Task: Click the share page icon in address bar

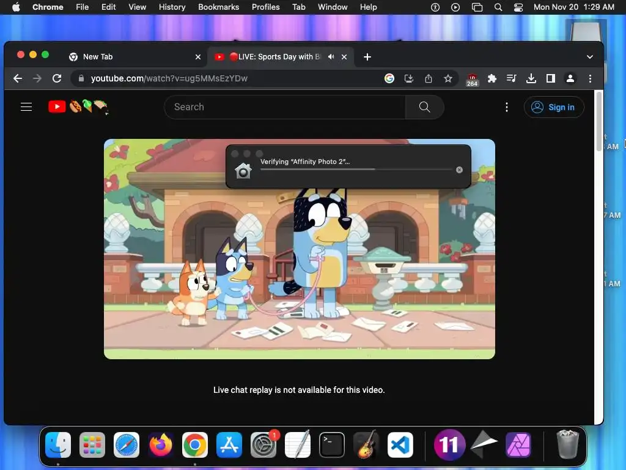Action: (x=429, y=78)
